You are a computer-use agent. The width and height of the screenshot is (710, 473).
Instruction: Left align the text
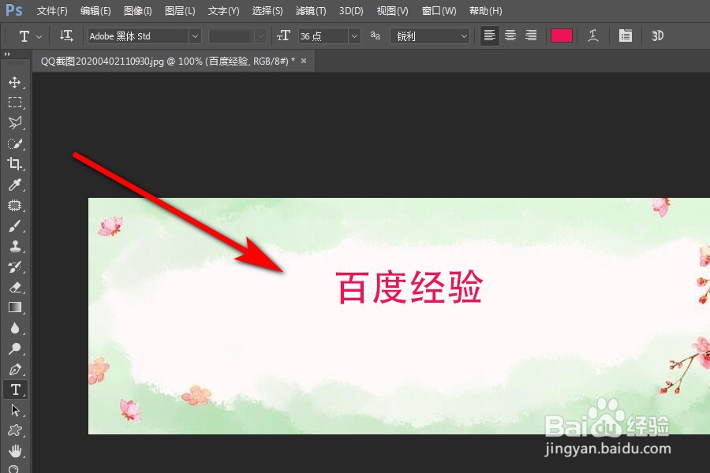489,35
